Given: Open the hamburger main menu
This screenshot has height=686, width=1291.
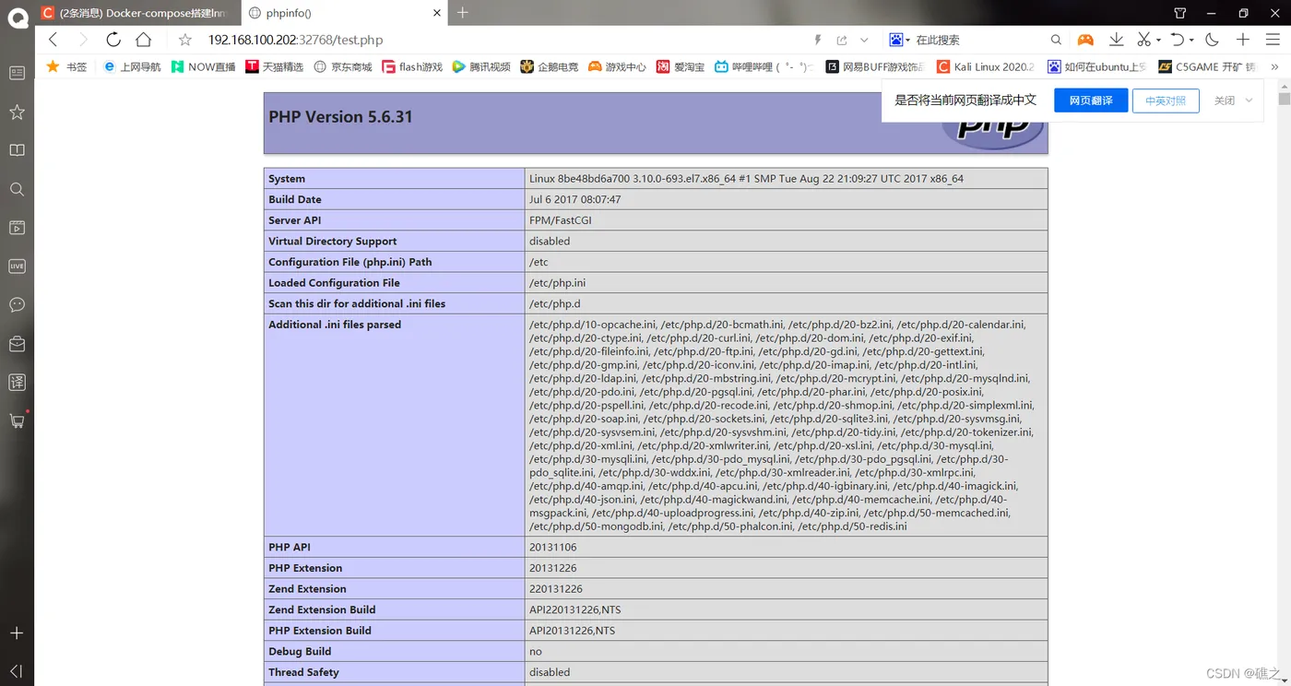Looking at the screenshot, I should (x=1273, y=40).
